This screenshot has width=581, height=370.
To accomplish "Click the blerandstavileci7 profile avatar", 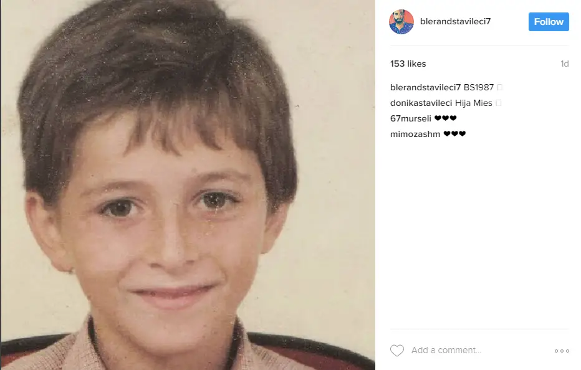I will point(401,22).
